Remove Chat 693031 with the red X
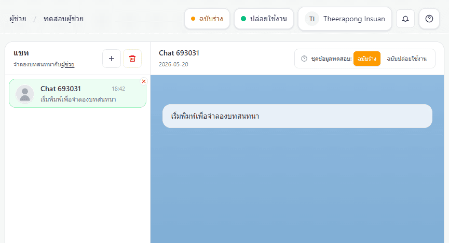This screenshot has height=243, width=449. click(x=144, y=81)
